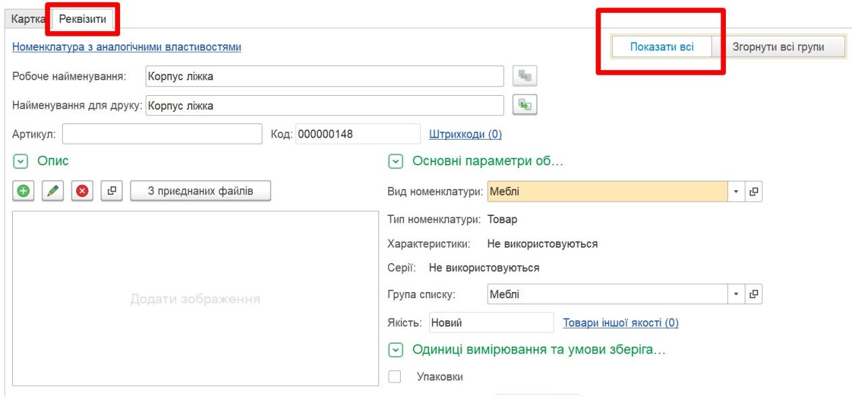
Task: Collapse Основні параметри group chevron
Action: click(x=396, y=161)
